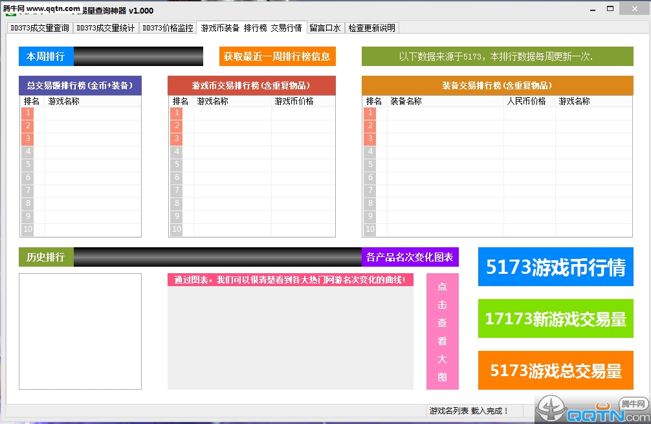The height and width of the screenshot is (424, 651).
Task: Click the pink 点击查看大图 button
Action: pos(442,331)
